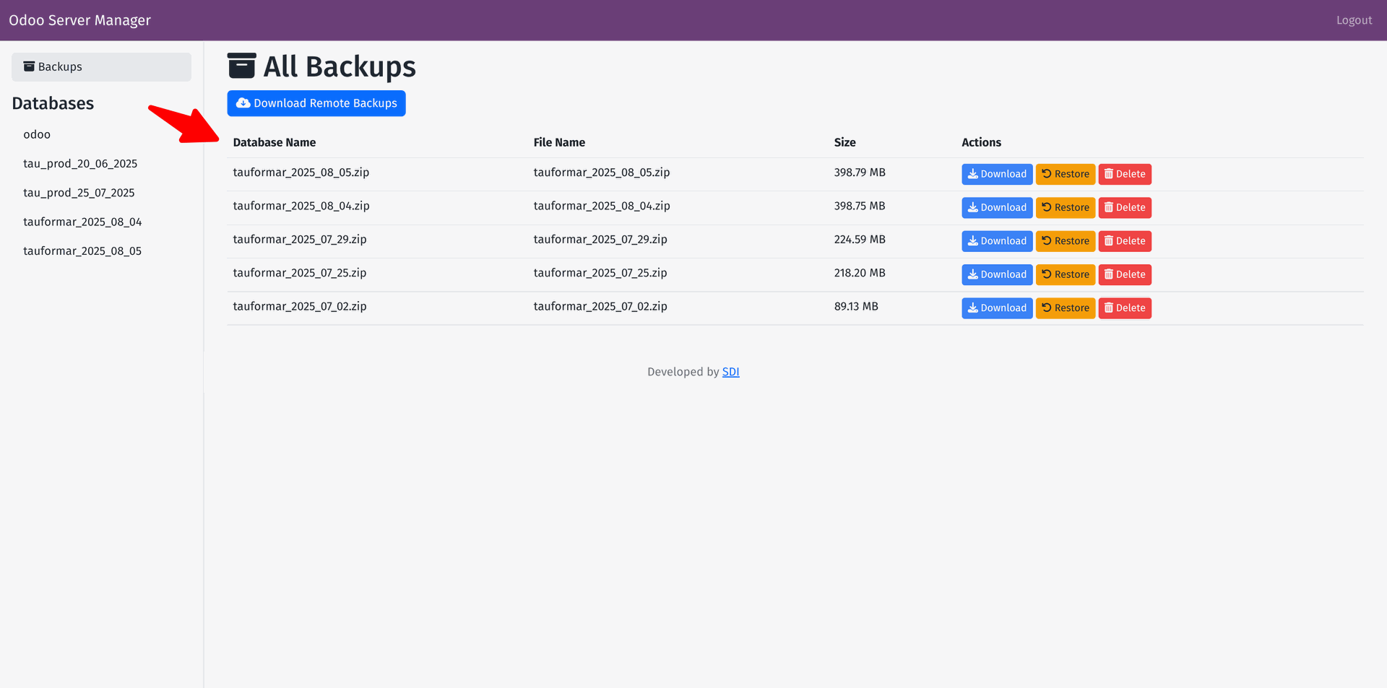
Task: Select the odoo database in sidebar
Action: [x=37, y=134]
